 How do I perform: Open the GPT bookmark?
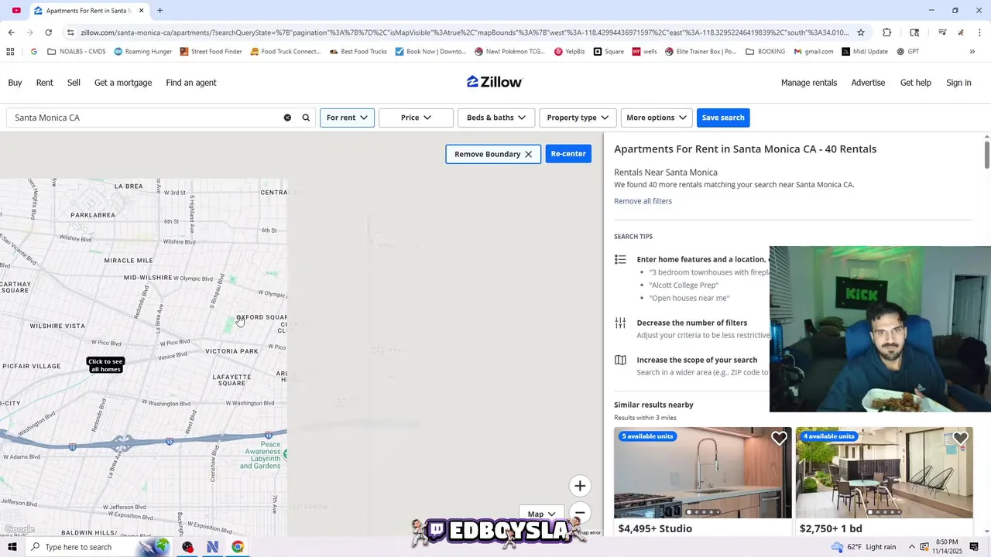pyautogui.click(x=908, y=52)
